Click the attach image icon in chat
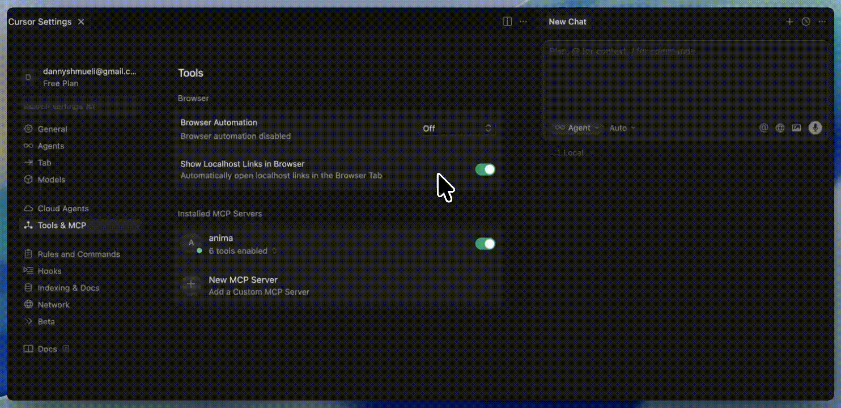This screenshot has width=841, height=408. click(797, 128)
